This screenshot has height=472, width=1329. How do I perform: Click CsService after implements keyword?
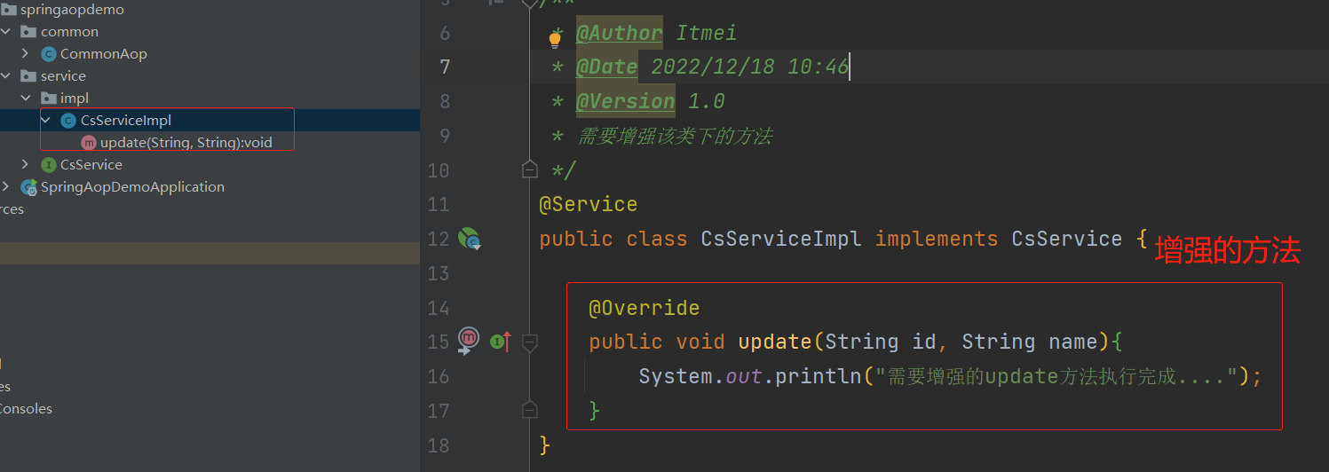coord(1066,239)
